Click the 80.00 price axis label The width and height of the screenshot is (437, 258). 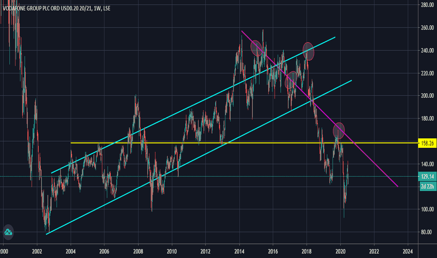[x=426, y=232]
